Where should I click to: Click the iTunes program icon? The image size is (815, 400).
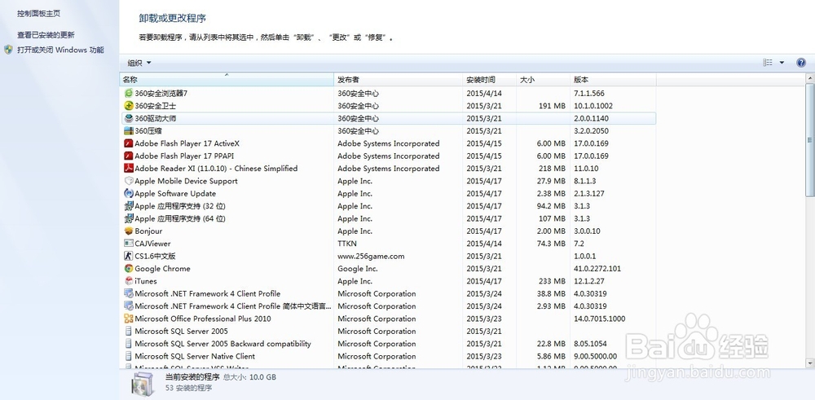129,281
